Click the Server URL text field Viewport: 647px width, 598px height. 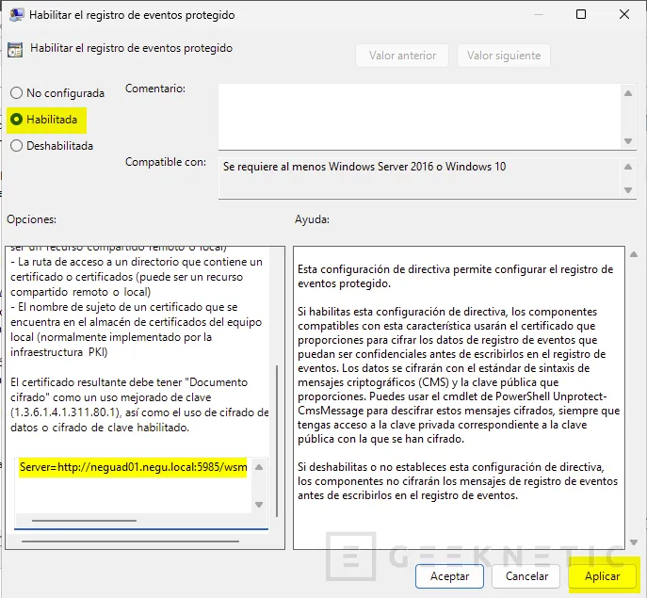(x=133, y=485)
